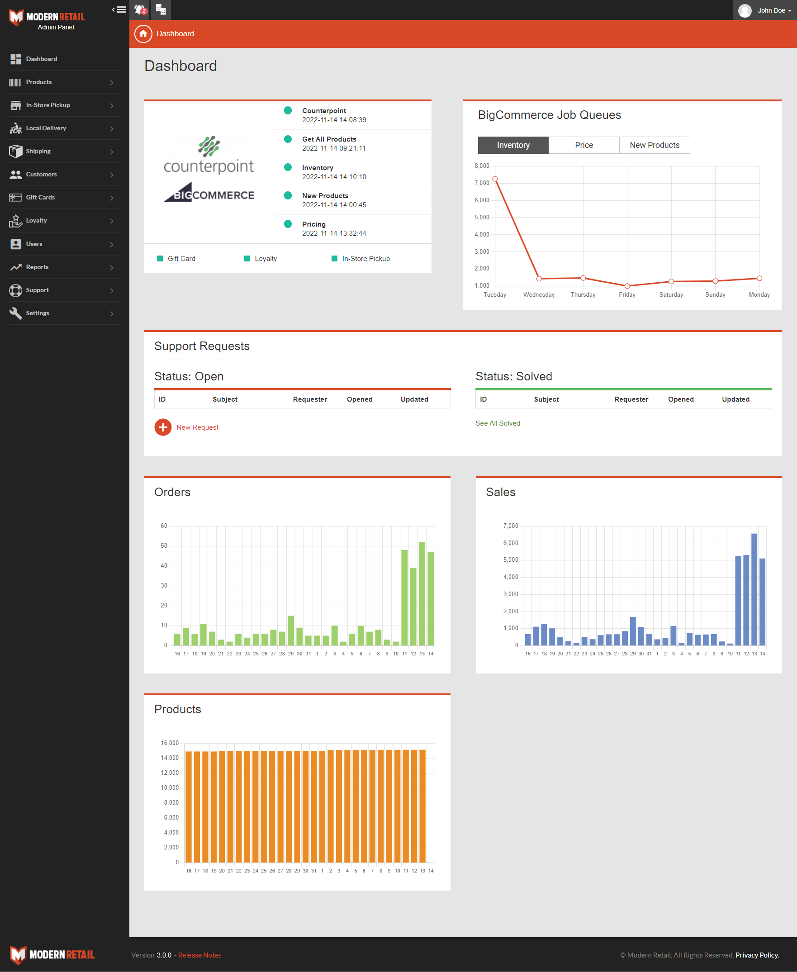This screenshot has width=797, height=972.
Task: Click the Gift Card teal legend swatch
Action: click(x=160, y=259)
